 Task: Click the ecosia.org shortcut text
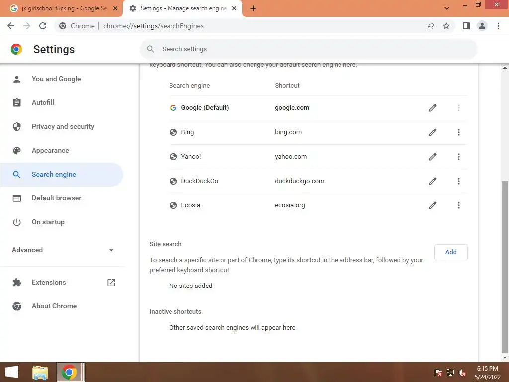click(x=290, y=205)
